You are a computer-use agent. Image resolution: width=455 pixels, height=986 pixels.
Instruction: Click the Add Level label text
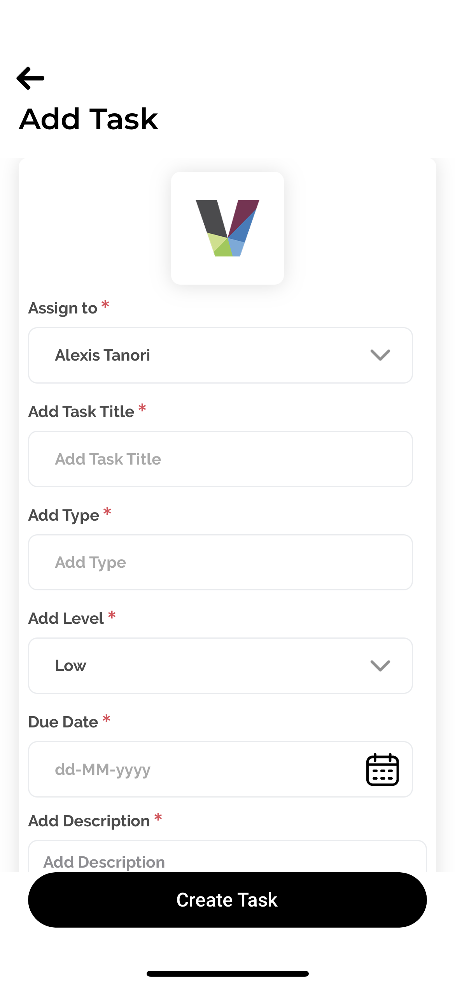pyautogui.click(x=66, y=618)
